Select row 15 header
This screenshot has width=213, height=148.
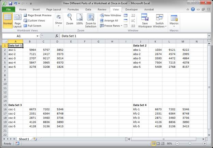click(x=5, y=105)
